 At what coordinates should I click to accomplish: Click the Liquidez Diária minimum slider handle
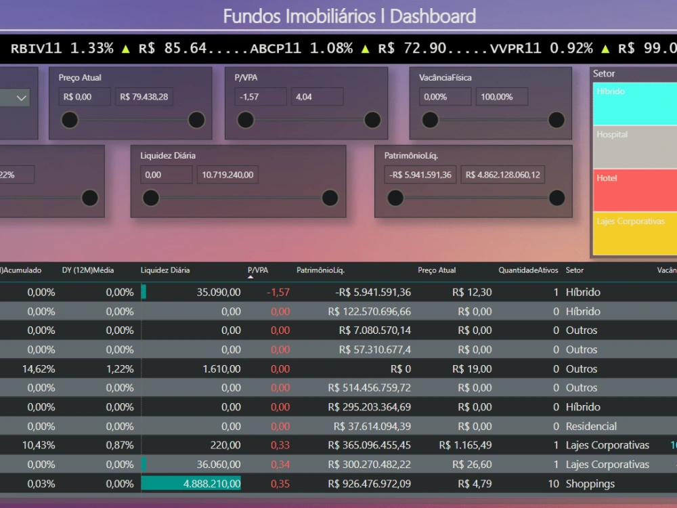click(x=151, y=198)
